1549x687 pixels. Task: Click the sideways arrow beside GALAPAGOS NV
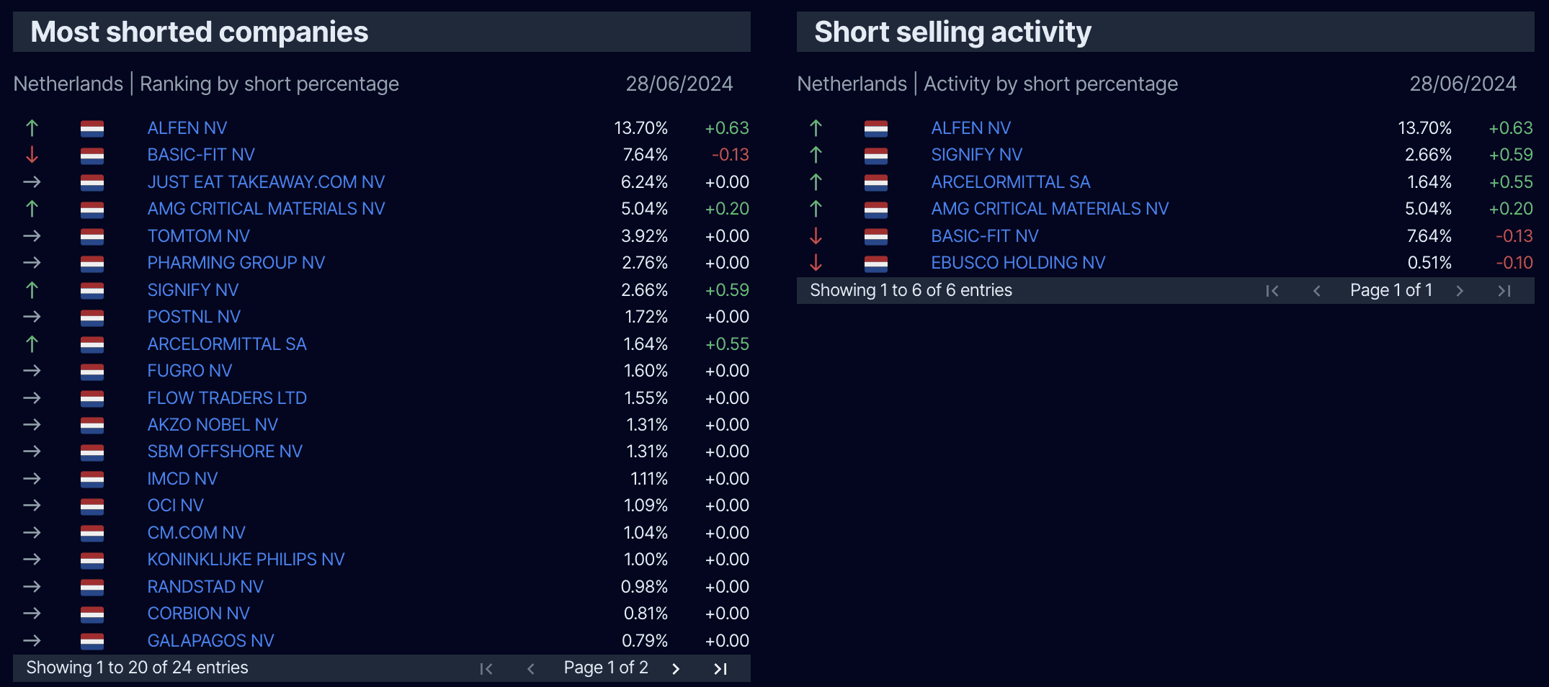[x=32, y=641]
